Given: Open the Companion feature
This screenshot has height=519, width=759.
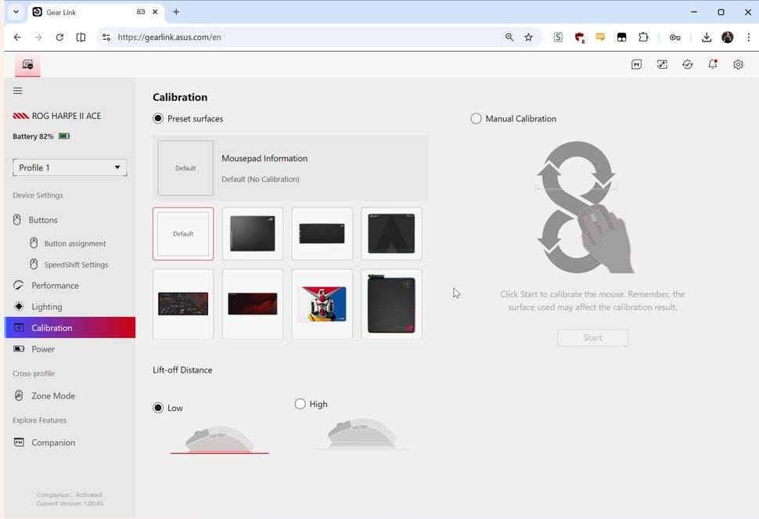Looking at the screenshot, I should click(53, 442).
